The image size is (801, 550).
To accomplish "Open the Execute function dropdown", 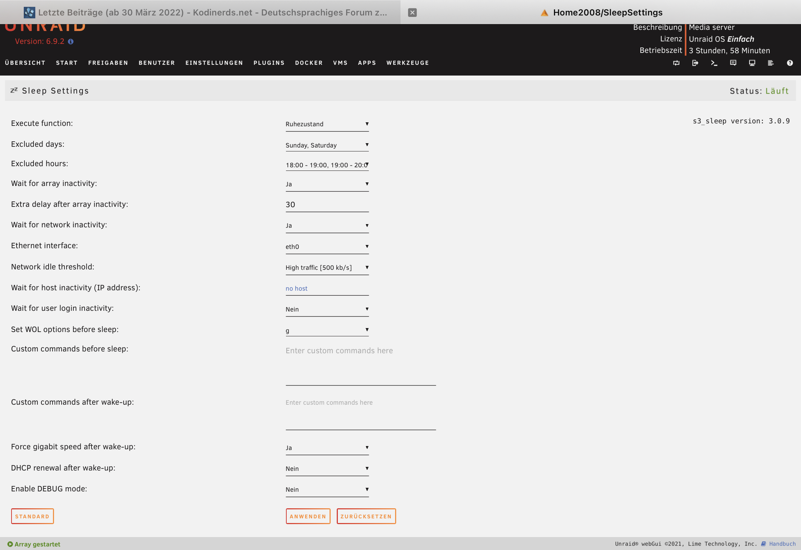I will click(x=327, y=124).
